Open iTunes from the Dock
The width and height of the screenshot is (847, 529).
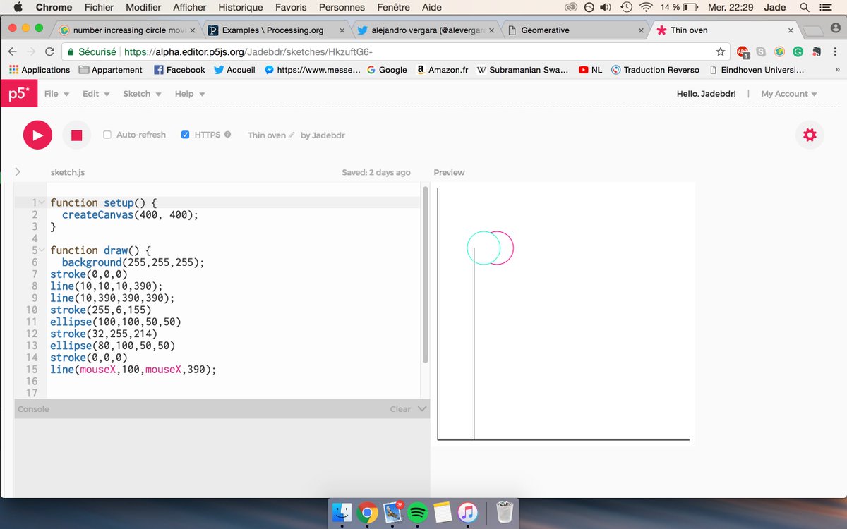(x=468, y=512)
